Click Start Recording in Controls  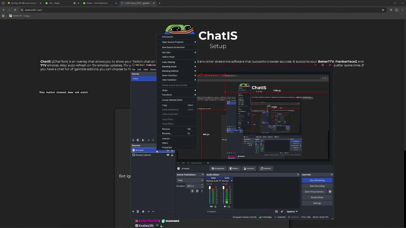tap(317, 186)
